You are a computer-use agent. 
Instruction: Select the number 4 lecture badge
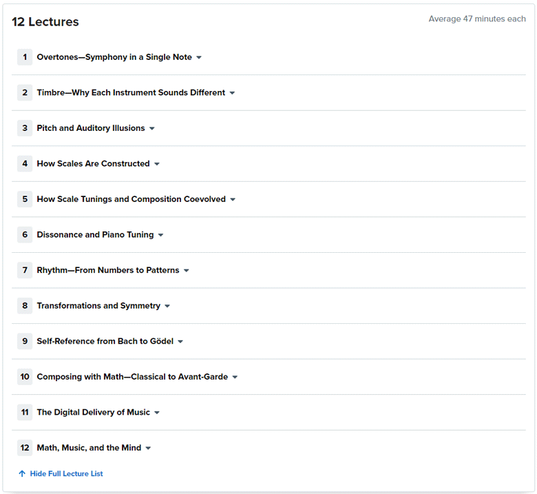tap(25, 163)
